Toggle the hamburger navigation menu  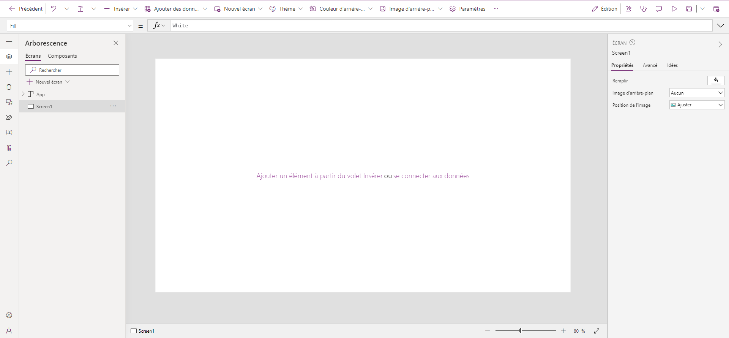click(9, 41)
